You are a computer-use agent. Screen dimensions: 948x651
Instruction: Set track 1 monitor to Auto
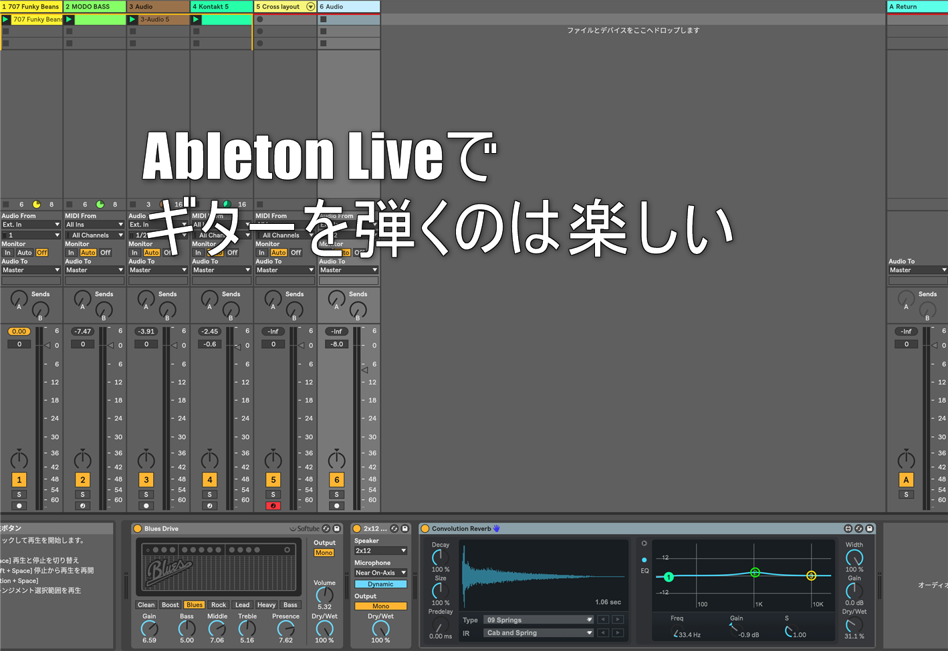(25, 253)
